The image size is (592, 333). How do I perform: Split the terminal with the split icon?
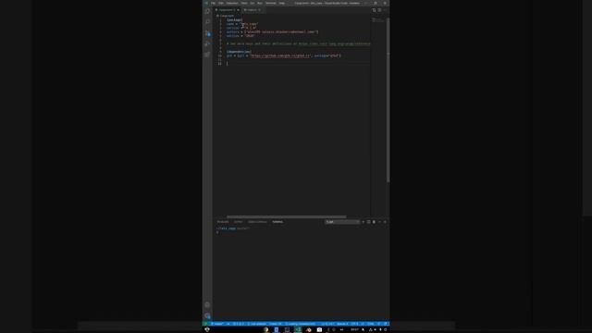coord(368,222)
